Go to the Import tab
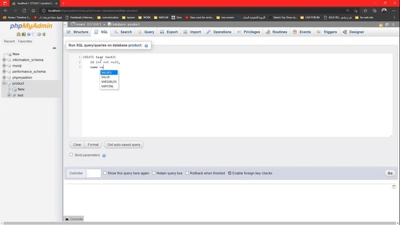 click(x=192, y=32)
